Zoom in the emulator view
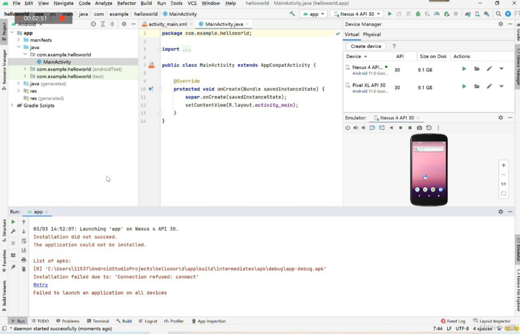This screenshot has height=334, width=520. coord(504,165)
